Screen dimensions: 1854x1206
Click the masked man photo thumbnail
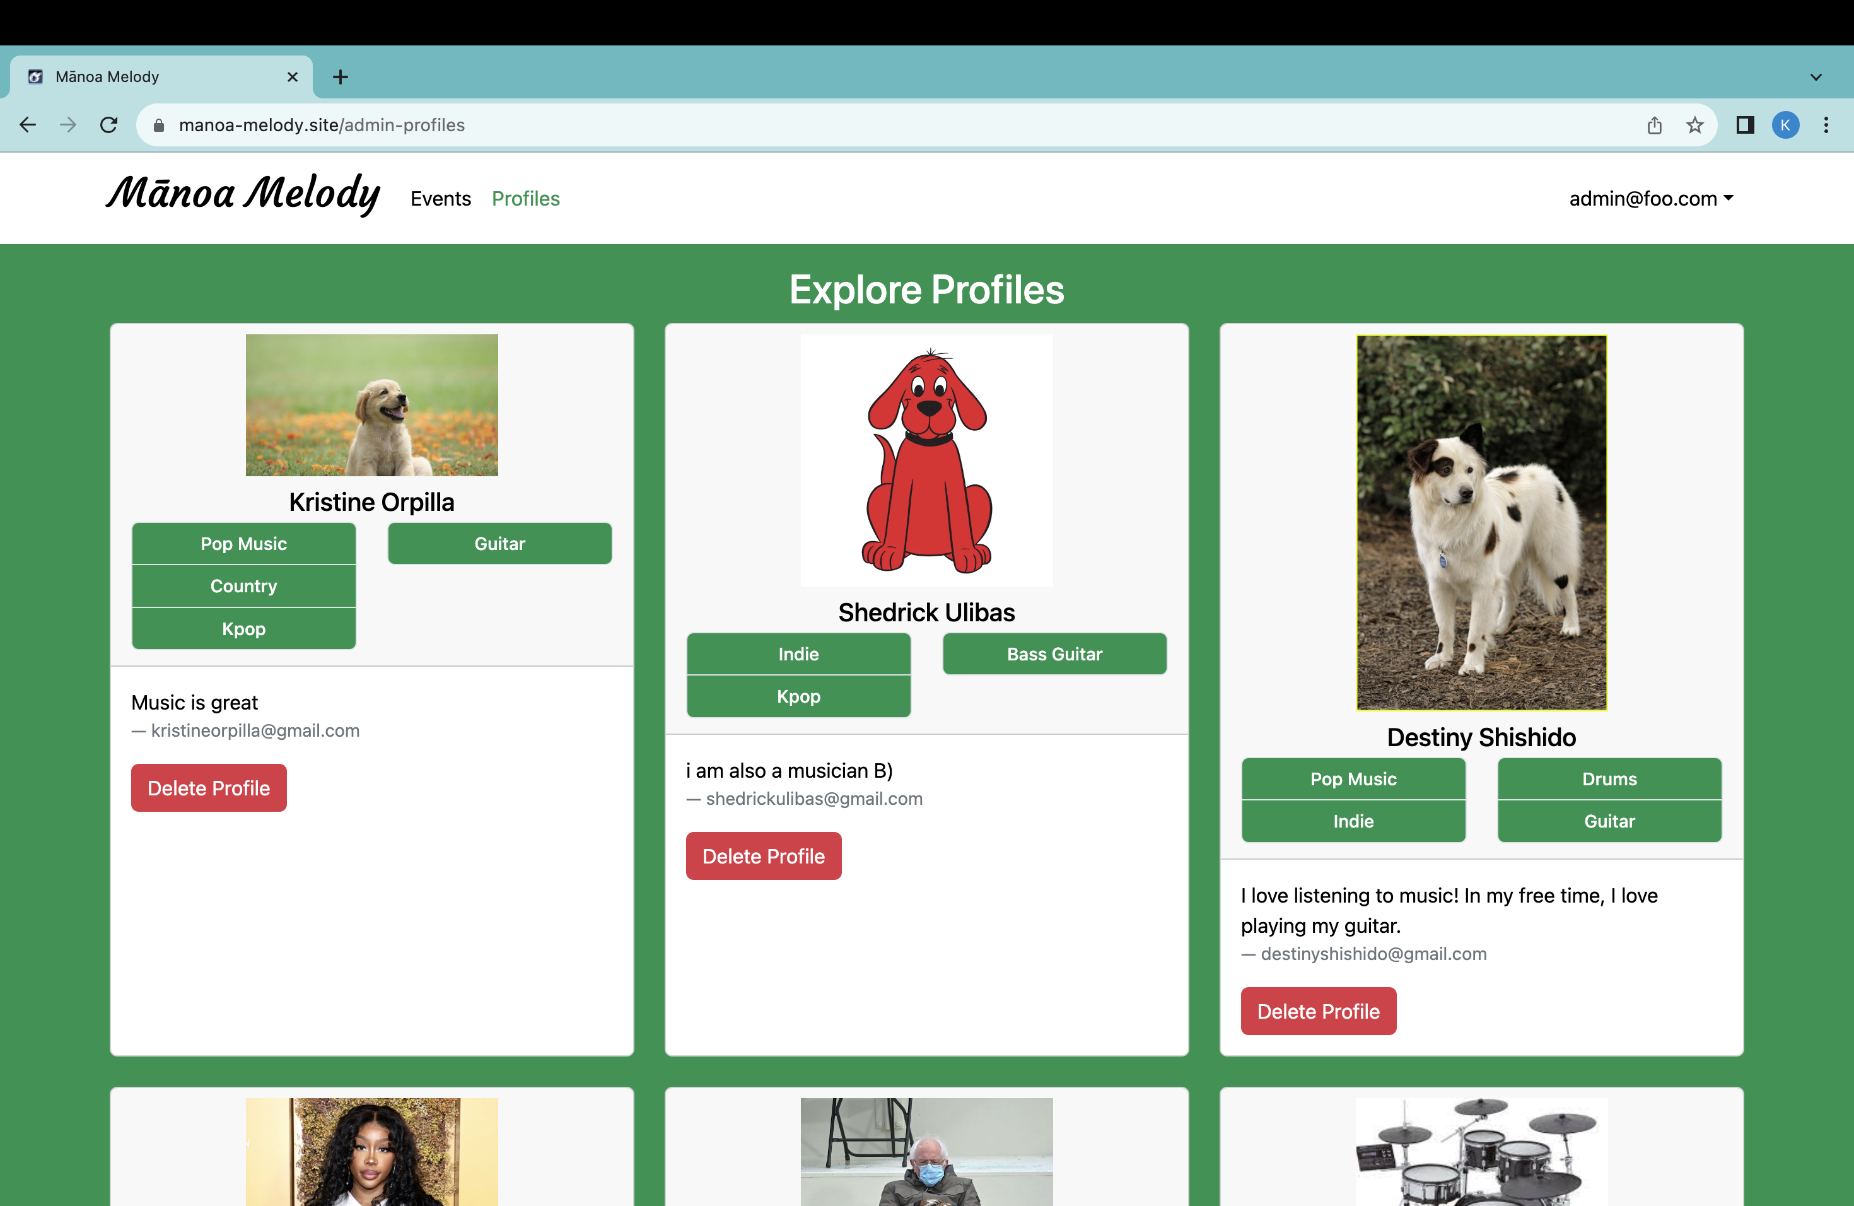point(926,1152)
